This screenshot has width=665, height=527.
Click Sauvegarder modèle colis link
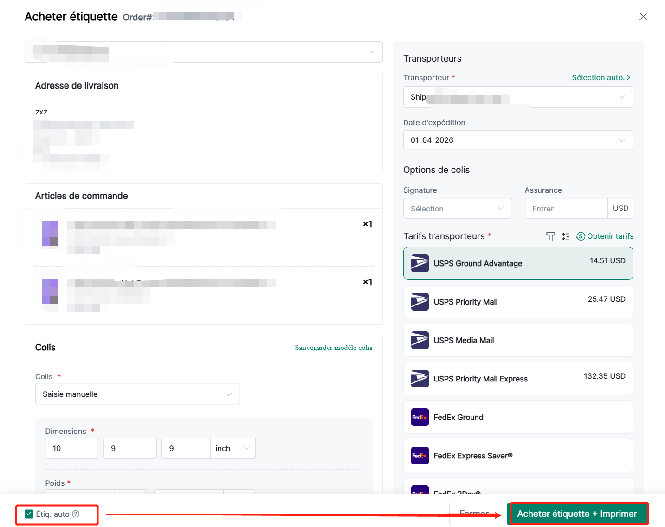point(333,348)
